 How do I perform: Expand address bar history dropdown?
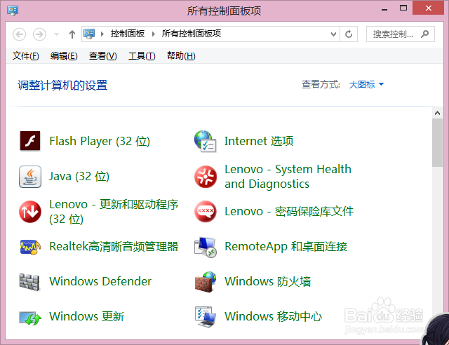tap(333, 34)
